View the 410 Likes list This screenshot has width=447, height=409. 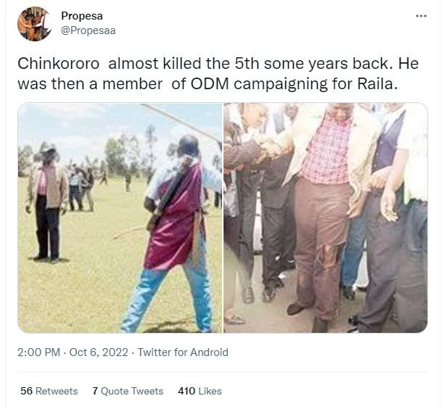click(x=200, y=391)
